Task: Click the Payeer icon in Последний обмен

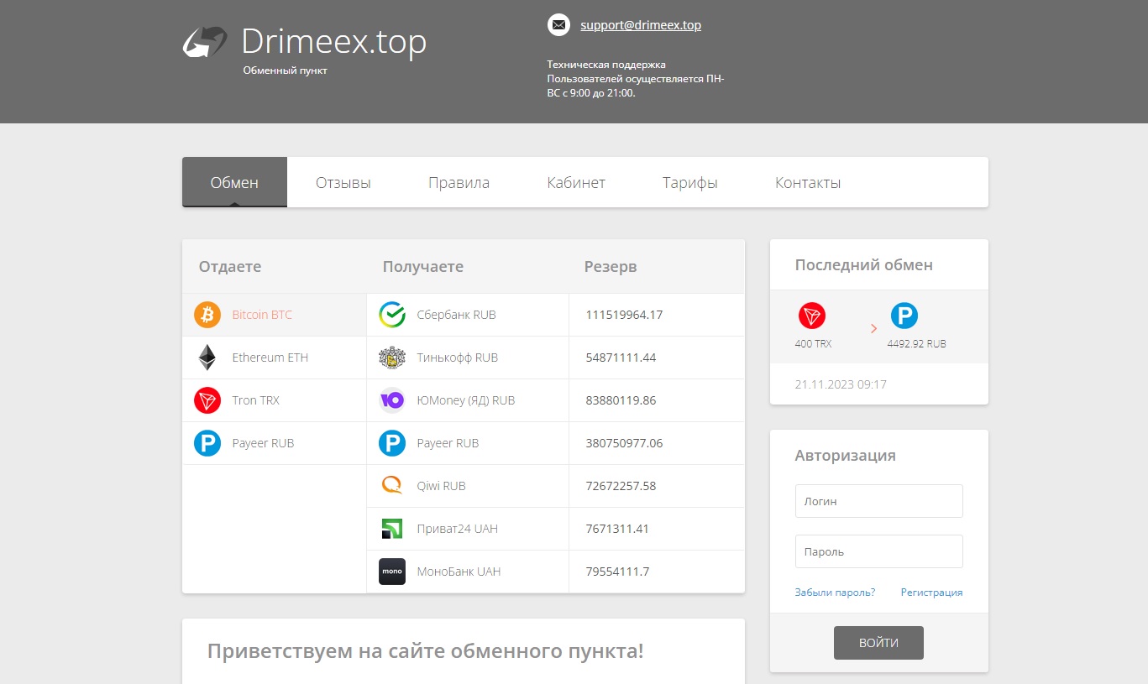Action: pyautogui.click(x=904, y=316)
